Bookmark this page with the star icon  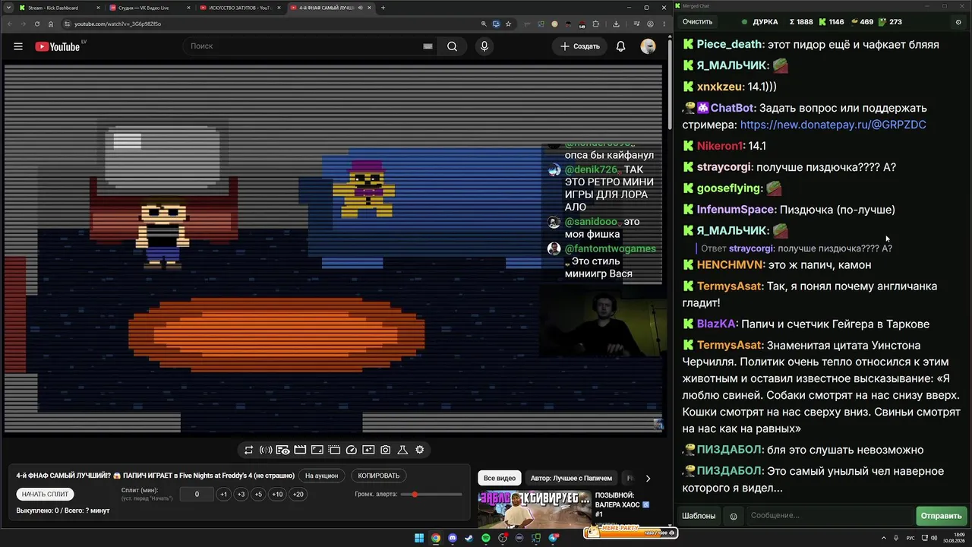[x=509, y=24]
